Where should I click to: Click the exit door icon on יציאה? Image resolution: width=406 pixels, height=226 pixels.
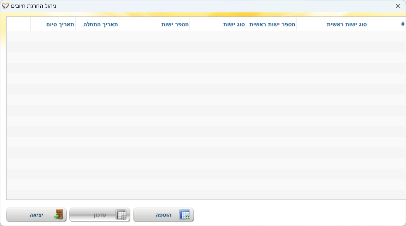coord(58,215)
